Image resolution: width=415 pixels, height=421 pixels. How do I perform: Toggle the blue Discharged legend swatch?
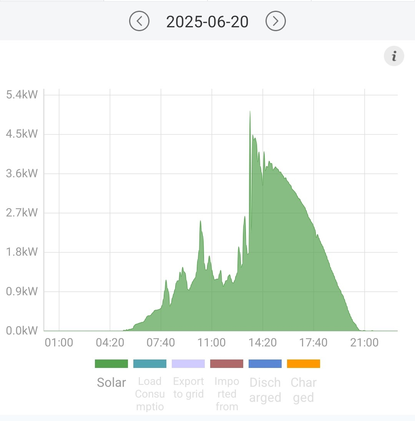pyautogui.click(x=265, y=364)
